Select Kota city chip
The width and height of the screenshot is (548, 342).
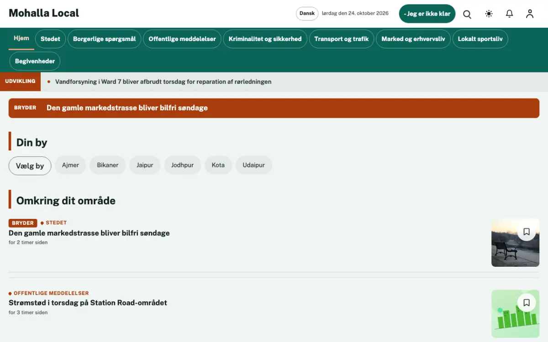218,165
